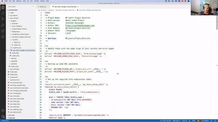Open the Source Control view
The height and width of the screenshot is (122, 218).
(3, 19)
